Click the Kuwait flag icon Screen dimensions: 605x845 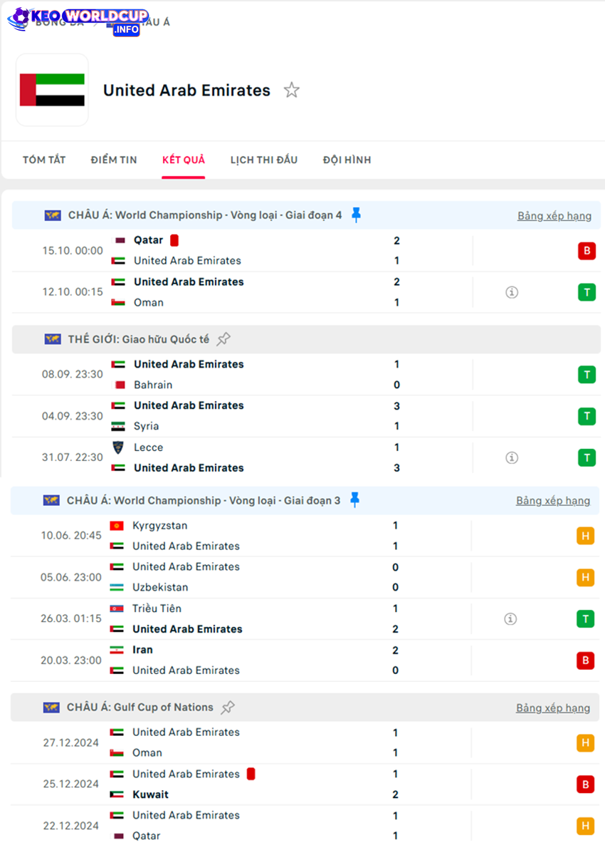pos(117,794)
